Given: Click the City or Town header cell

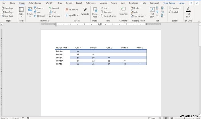Looking at the screenshot, I should click(x=62, y=48).
